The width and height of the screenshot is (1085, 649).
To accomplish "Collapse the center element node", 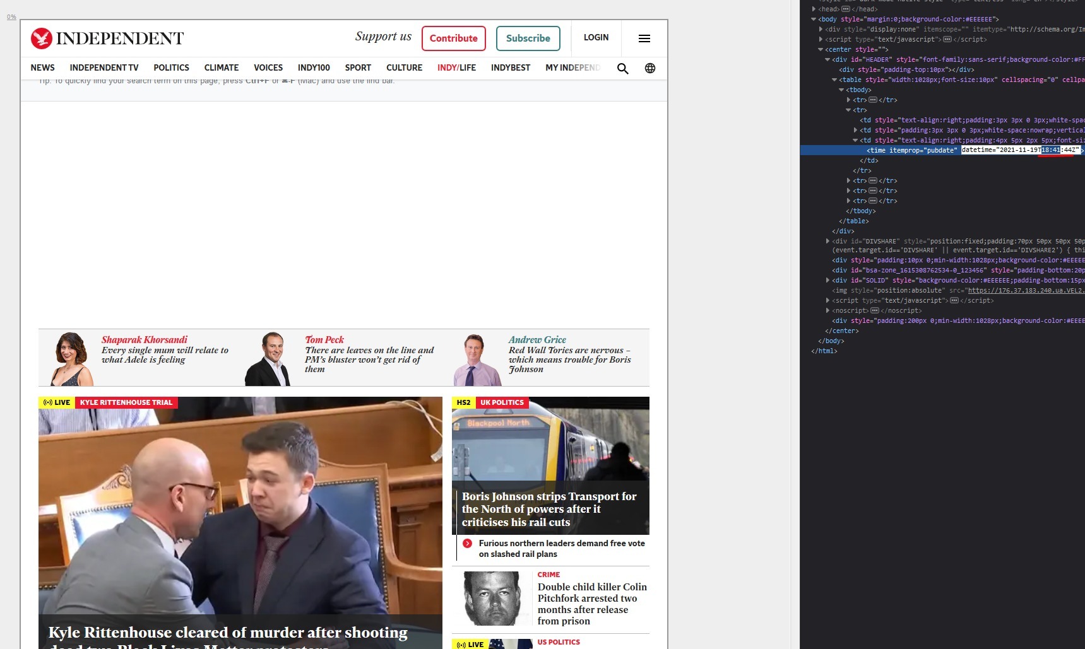I will 821,49.
